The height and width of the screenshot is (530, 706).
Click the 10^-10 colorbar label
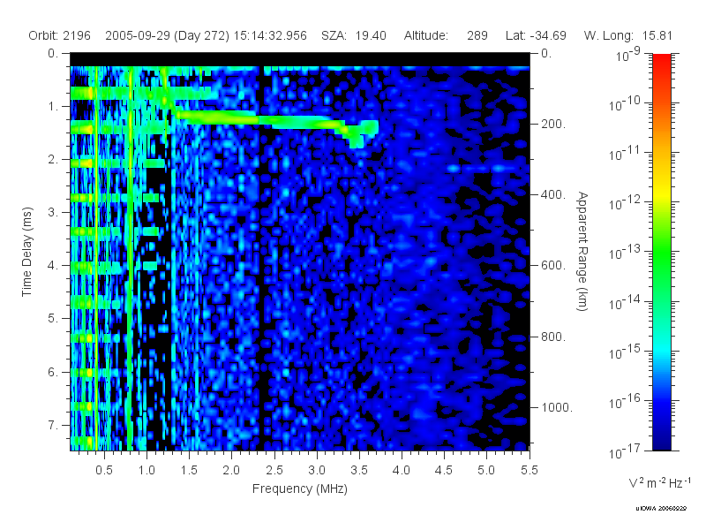[625, 103]
